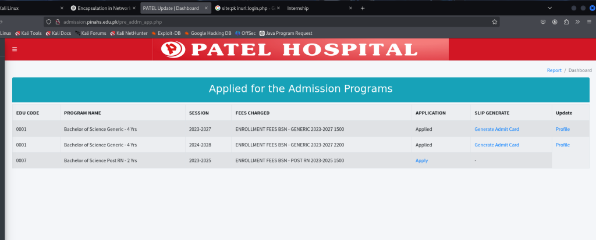Open Kali Tools bookmark
Image resolution: width=596 pixels, height=240 pixels.
[x=29, y=34]
